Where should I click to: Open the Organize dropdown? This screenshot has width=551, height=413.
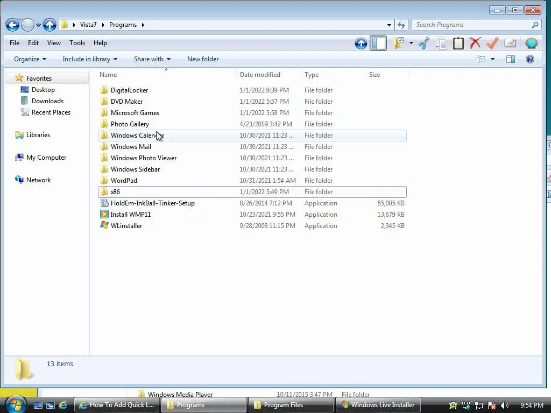coord(30,59)
